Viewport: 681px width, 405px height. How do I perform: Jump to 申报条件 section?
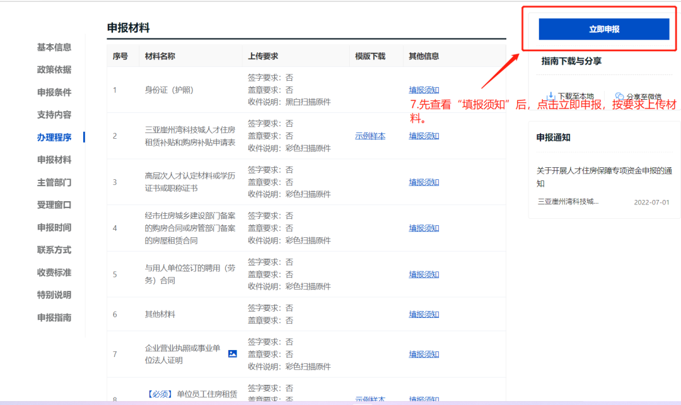click(54, 92)
